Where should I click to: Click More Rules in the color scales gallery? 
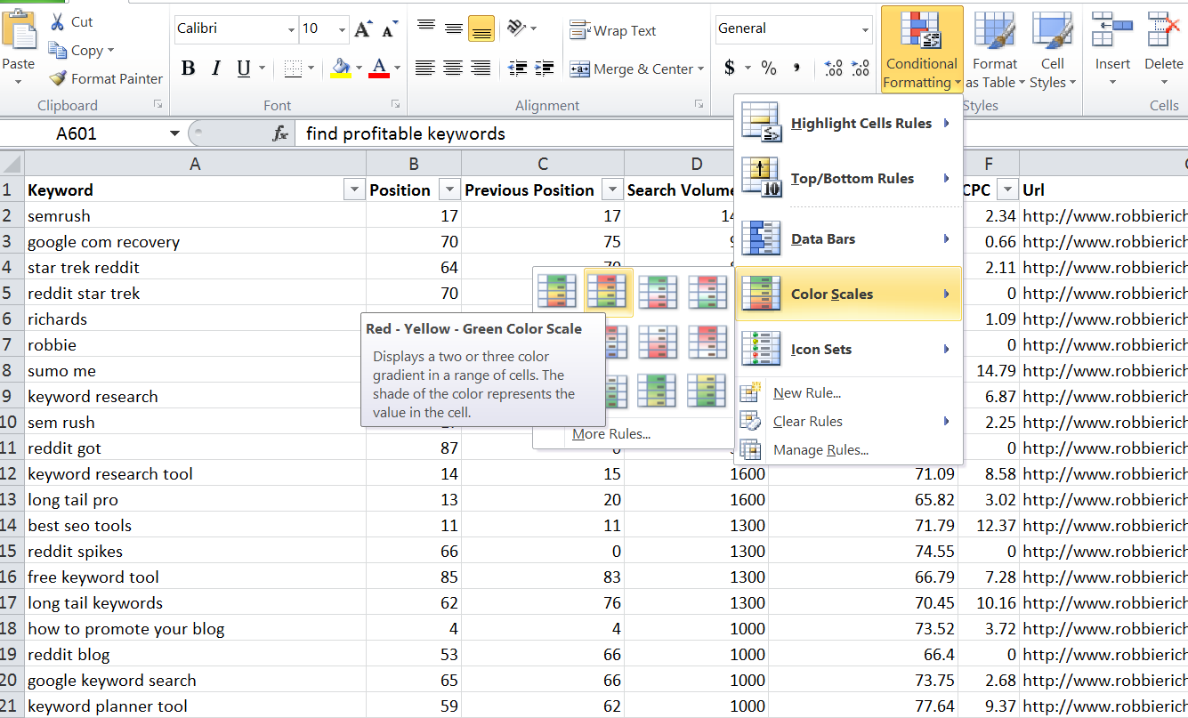click(611, 433)
